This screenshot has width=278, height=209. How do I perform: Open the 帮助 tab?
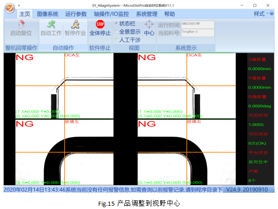click(169, 14)
